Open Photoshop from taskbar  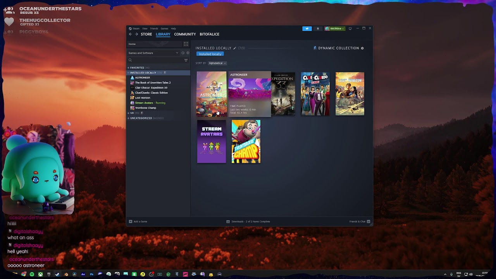pyautogui.click(x=91, y=274)
